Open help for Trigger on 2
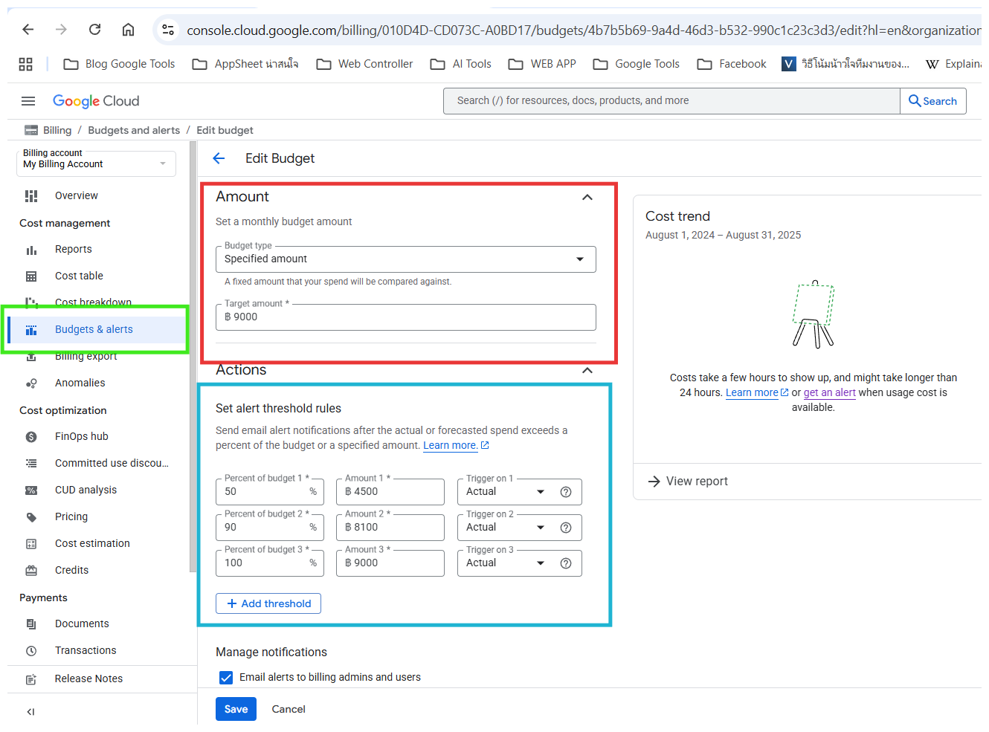The image size is (989, 732). (566, 528)
